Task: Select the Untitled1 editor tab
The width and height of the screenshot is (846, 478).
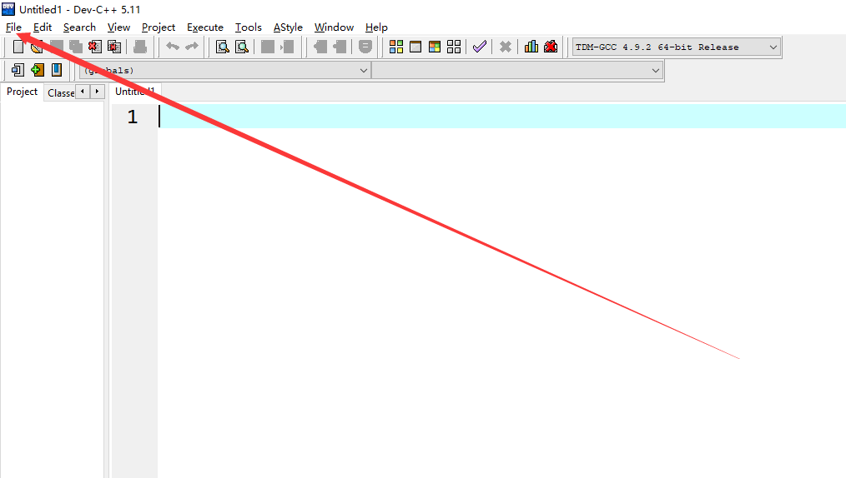Action: click(135, 92)
